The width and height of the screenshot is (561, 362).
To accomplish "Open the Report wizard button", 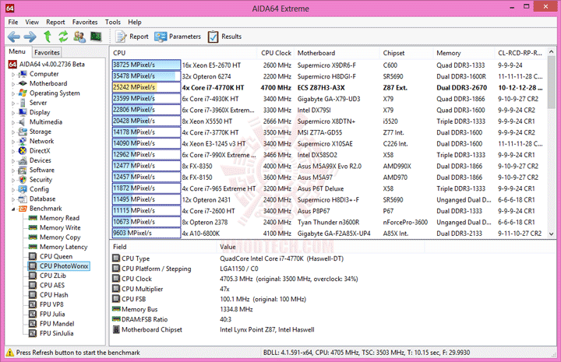I will (132, 37).
